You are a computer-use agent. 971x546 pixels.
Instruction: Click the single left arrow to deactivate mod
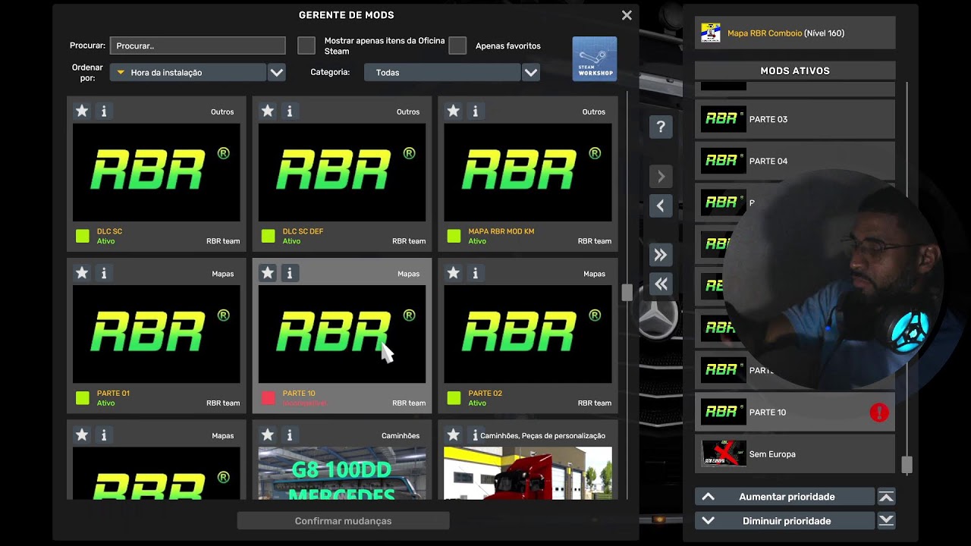[661, 206]
